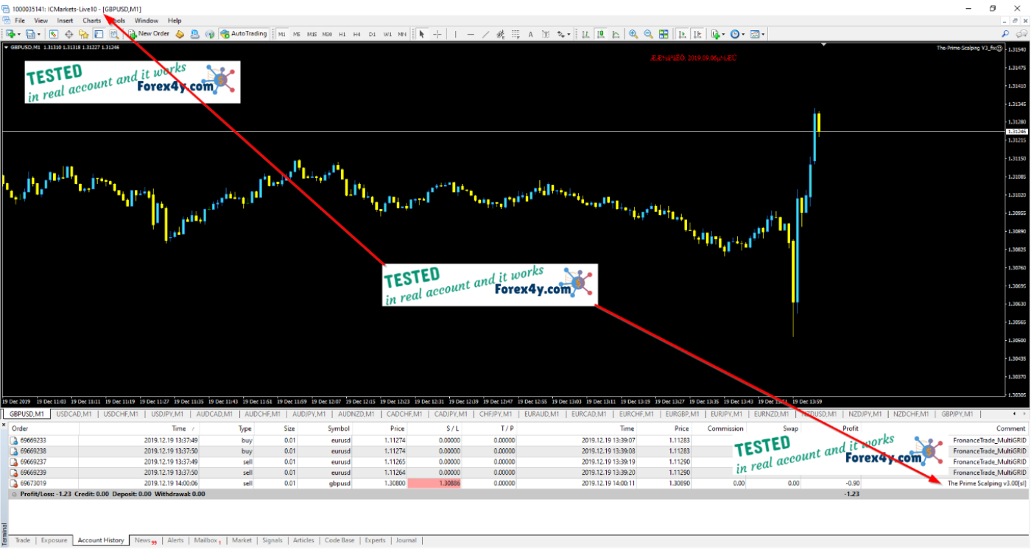The height and width of the screenshot is (552, 1031).
Task: Select the M5 timeframe button
Action: [x=296, y=34]
